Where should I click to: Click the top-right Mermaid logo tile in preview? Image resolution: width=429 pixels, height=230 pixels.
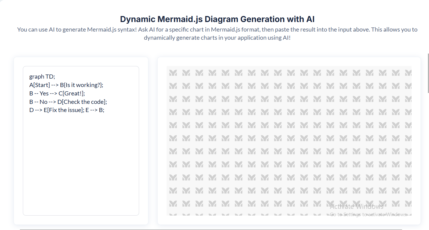[x=408, y=73]
